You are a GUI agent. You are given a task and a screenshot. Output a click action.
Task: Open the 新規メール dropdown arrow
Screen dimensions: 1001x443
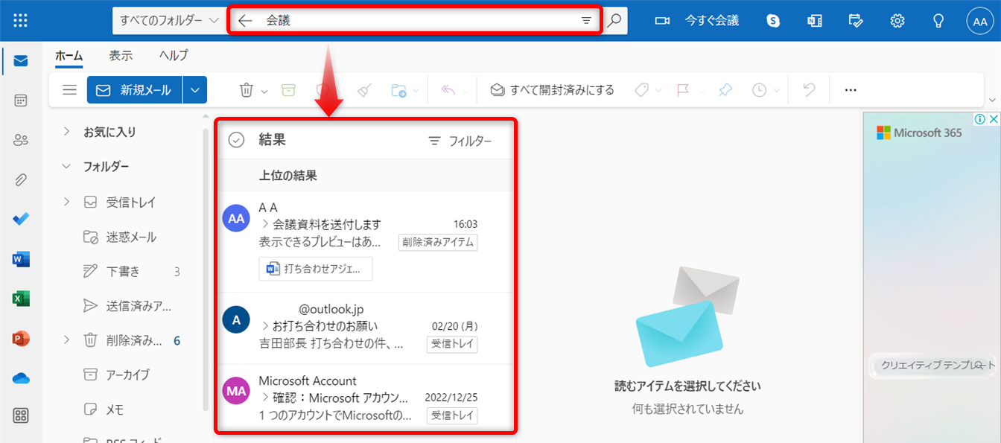[x=194, y=89]
